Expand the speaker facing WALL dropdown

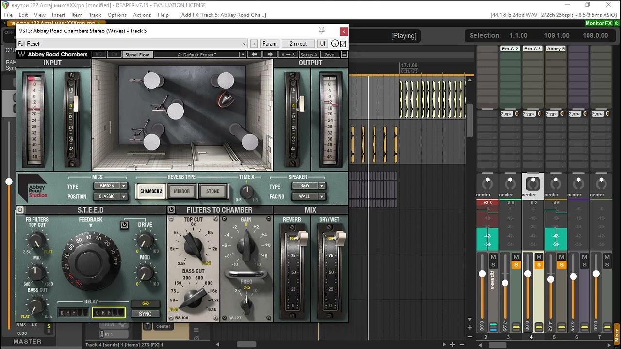[x=308, y=196]
